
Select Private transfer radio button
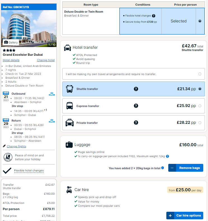click(x=200, y=123)
